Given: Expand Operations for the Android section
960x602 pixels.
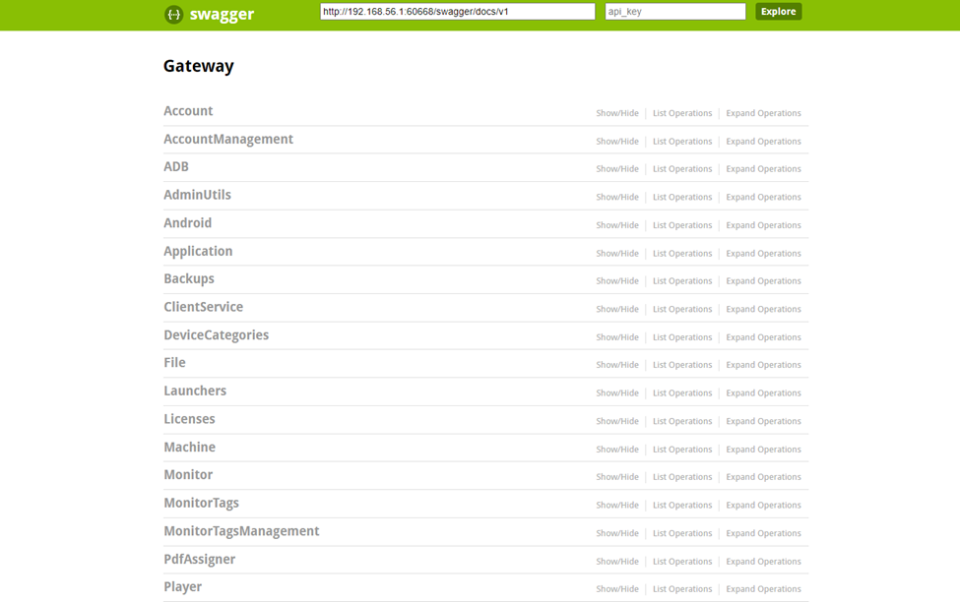Looking at the screenshot, I should (763, 225).
